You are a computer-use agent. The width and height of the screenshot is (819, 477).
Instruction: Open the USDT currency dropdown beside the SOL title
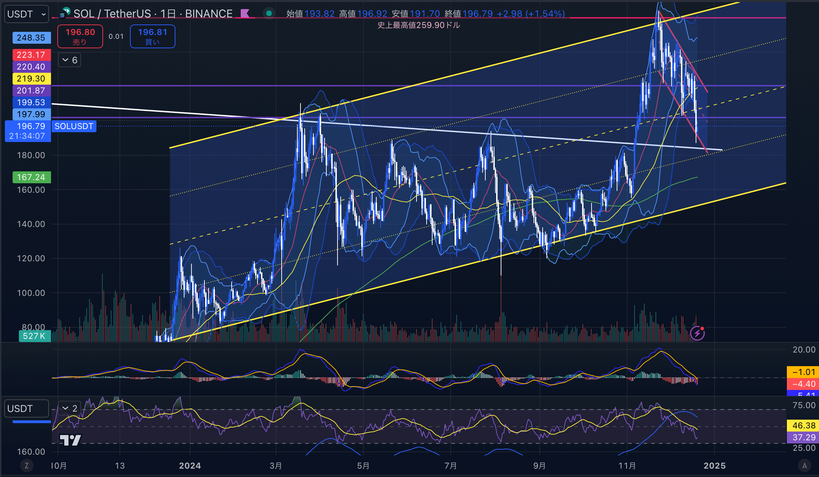[27, 14]
